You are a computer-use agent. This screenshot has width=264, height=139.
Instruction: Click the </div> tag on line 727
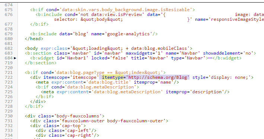click(x=38, y=102)
